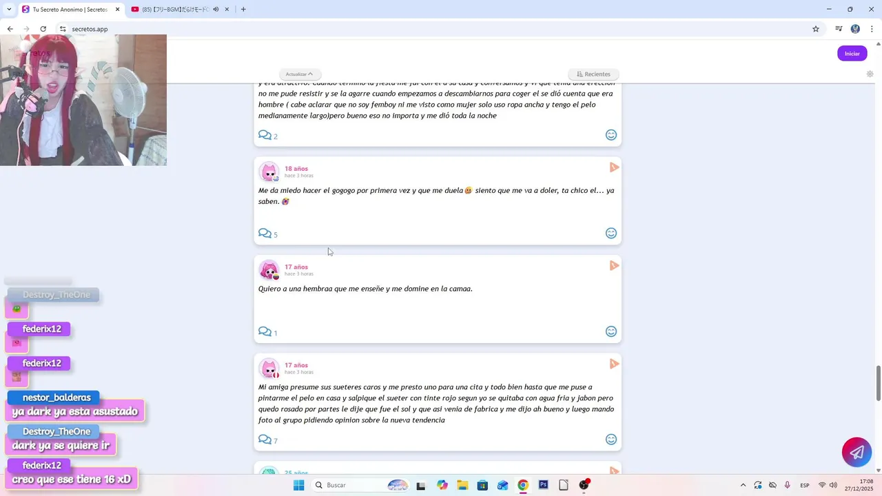Open media controls icon in Chrome toolbar
Viewport: 882px width, 496px height.
[x=839, y=29]
